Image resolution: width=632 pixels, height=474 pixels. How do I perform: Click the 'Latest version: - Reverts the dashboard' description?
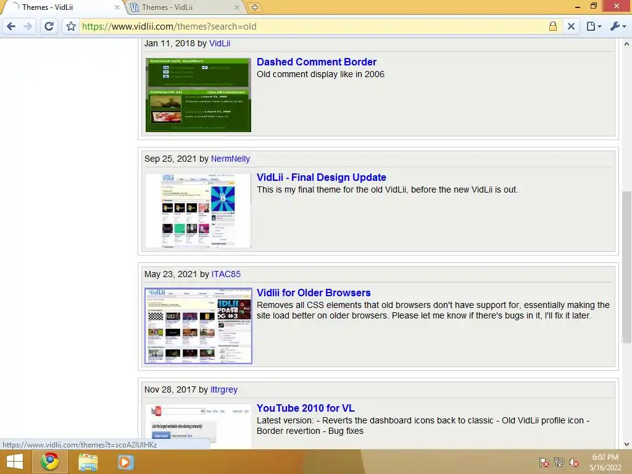(x=423, y=426)
